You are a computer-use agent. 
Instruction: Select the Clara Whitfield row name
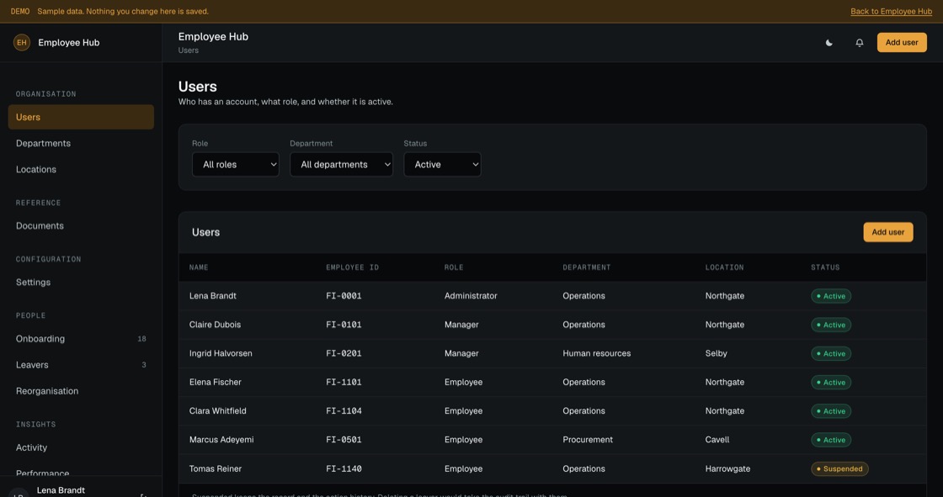click(218, 411)
